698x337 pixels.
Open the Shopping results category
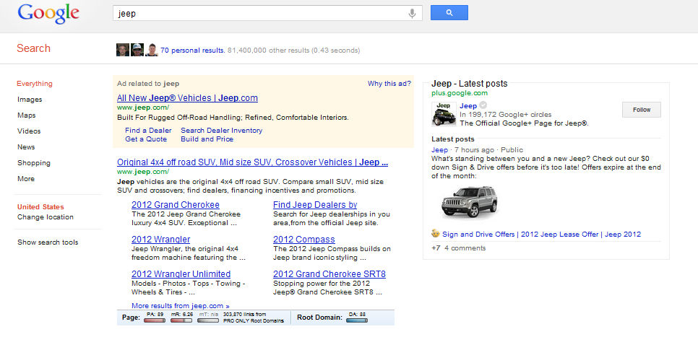(34, 163)
